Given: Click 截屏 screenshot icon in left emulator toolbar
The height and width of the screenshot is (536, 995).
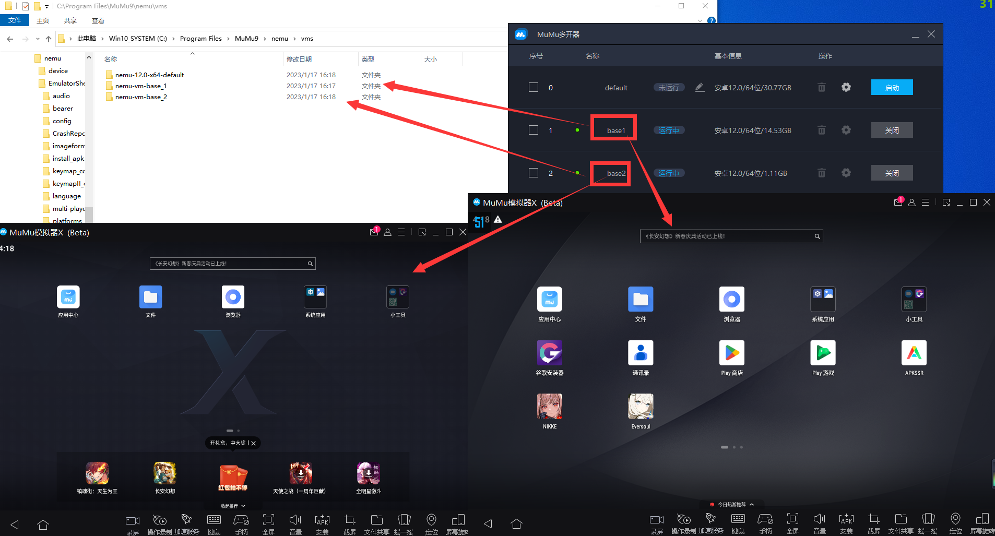Looking at the screenshot, I should tap(350, 520).
